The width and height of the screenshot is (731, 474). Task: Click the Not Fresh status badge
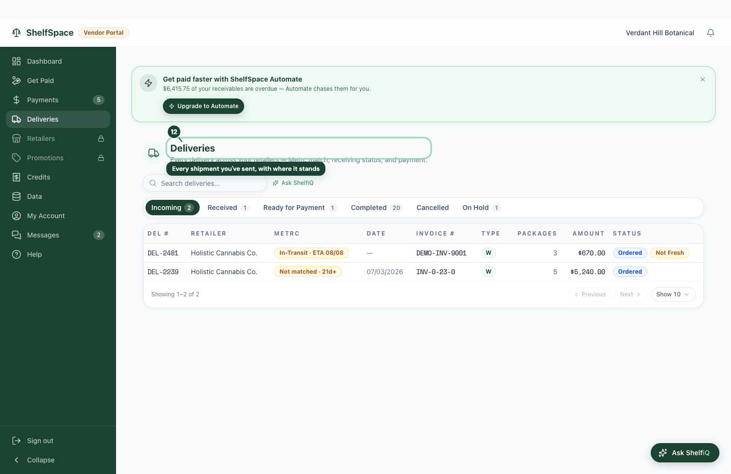pyautogui.click(x=670, y=253)
